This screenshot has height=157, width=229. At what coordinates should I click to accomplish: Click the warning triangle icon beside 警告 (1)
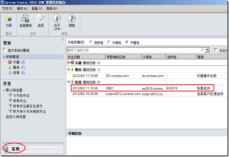pyautogui.click(x=10, y=68)
